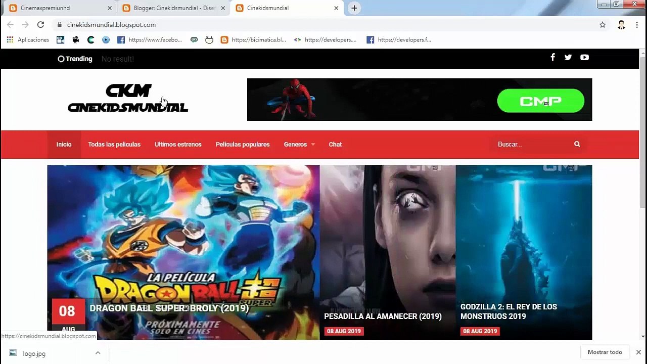This screenshot has width=647, height=364.
Task: Click the No result! trending text
Action: 117,59
